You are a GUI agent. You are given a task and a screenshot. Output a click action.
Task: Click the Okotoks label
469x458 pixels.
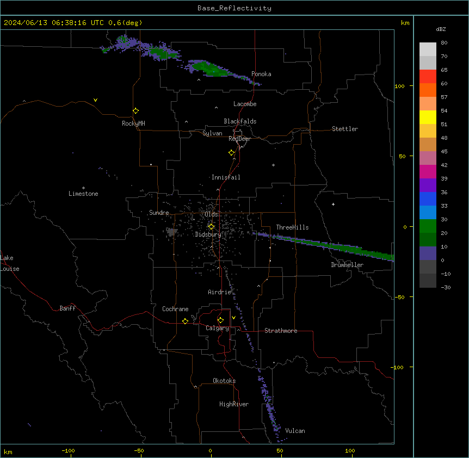(x=224, y=381)
